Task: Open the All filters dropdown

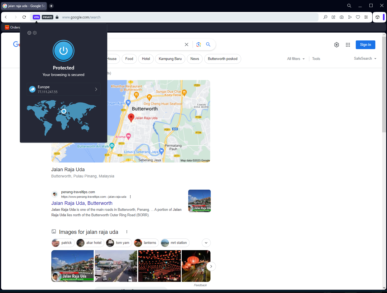Action: point(296,59)
